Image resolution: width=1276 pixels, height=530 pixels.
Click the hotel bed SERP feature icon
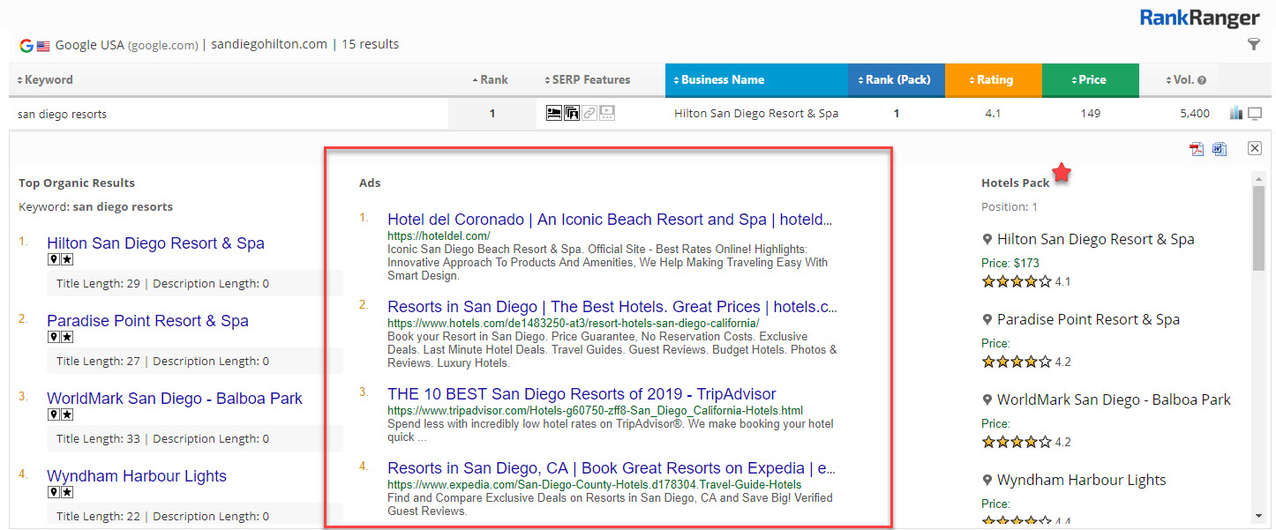tap(554, 113)
